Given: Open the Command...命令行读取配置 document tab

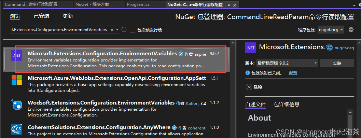Looking at the screenshot, I should 31,4.
